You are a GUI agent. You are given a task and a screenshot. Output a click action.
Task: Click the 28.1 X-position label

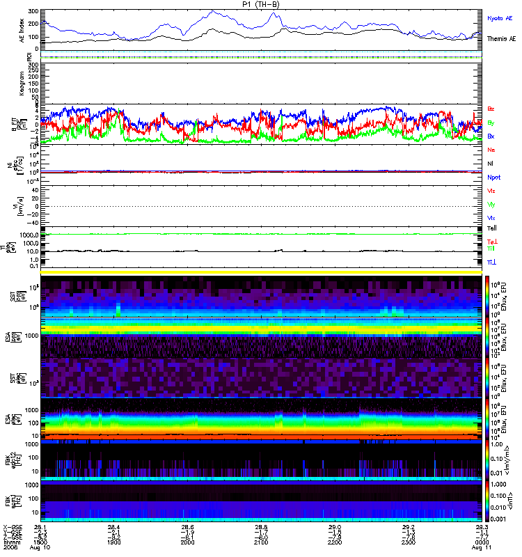pos(40,527)
